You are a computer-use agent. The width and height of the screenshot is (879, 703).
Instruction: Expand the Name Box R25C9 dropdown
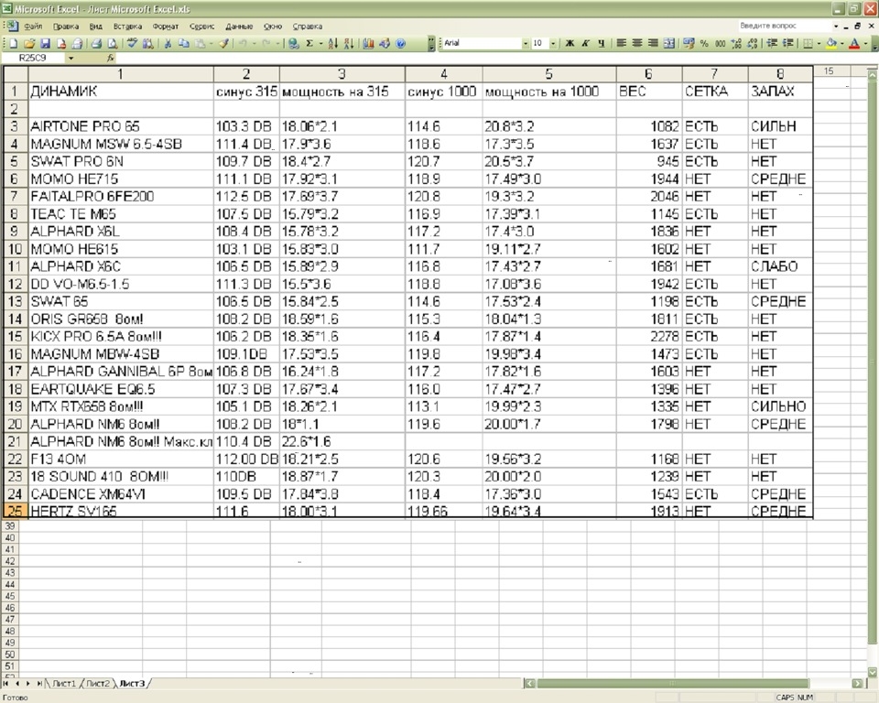point(71,58)
